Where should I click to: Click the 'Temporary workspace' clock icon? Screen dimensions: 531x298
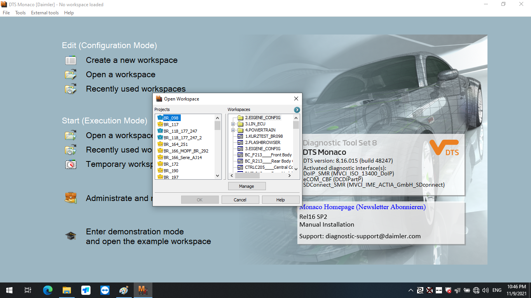click(x=70, y=164)
